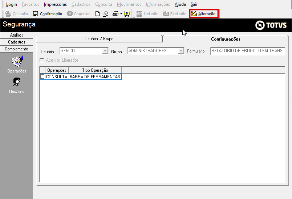Click the Alteração toolbar button
Screen dimensions: 292x199
pyautogui.click(x=204, y=14)
